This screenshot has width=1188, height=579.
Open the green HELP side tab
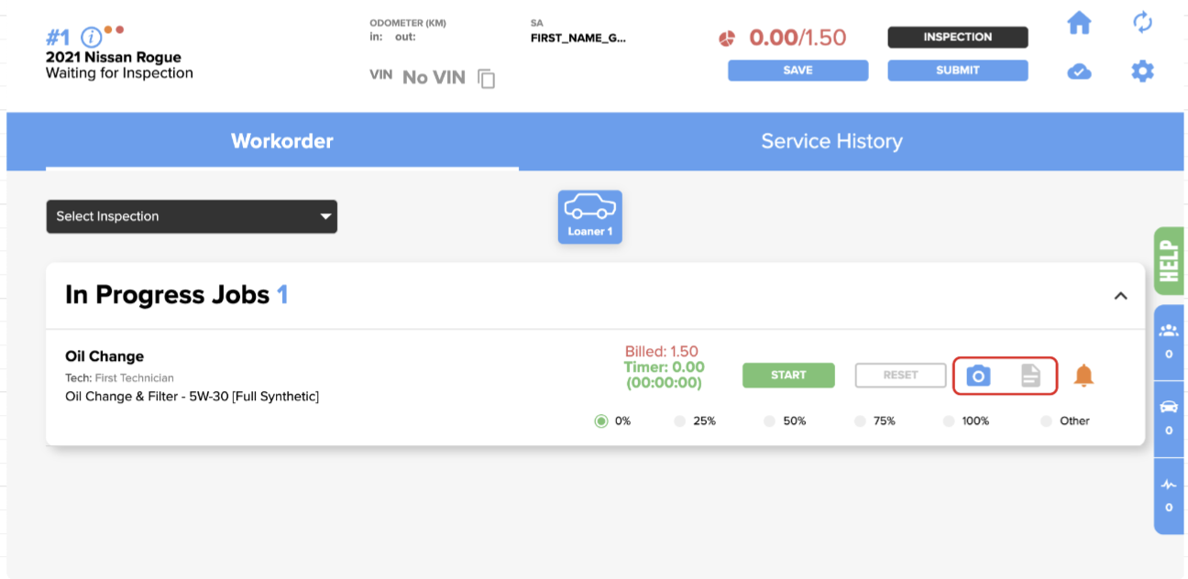click(1168, 261)
